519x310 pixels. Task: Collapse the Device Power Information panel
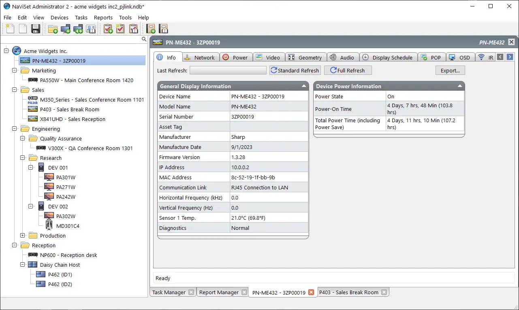[x=460, y=86]
